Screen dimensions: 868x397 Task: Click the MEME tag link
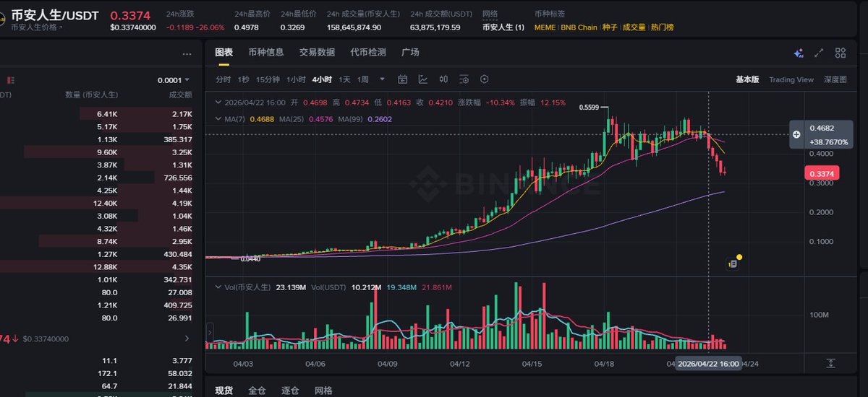click(545, 27)
